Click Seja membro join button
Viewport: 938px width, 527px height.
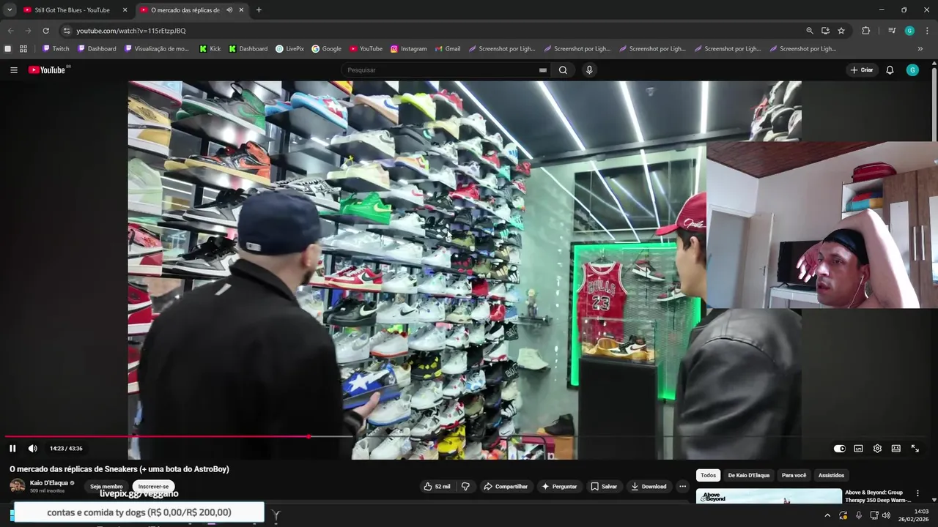click(x=106, y=487)
